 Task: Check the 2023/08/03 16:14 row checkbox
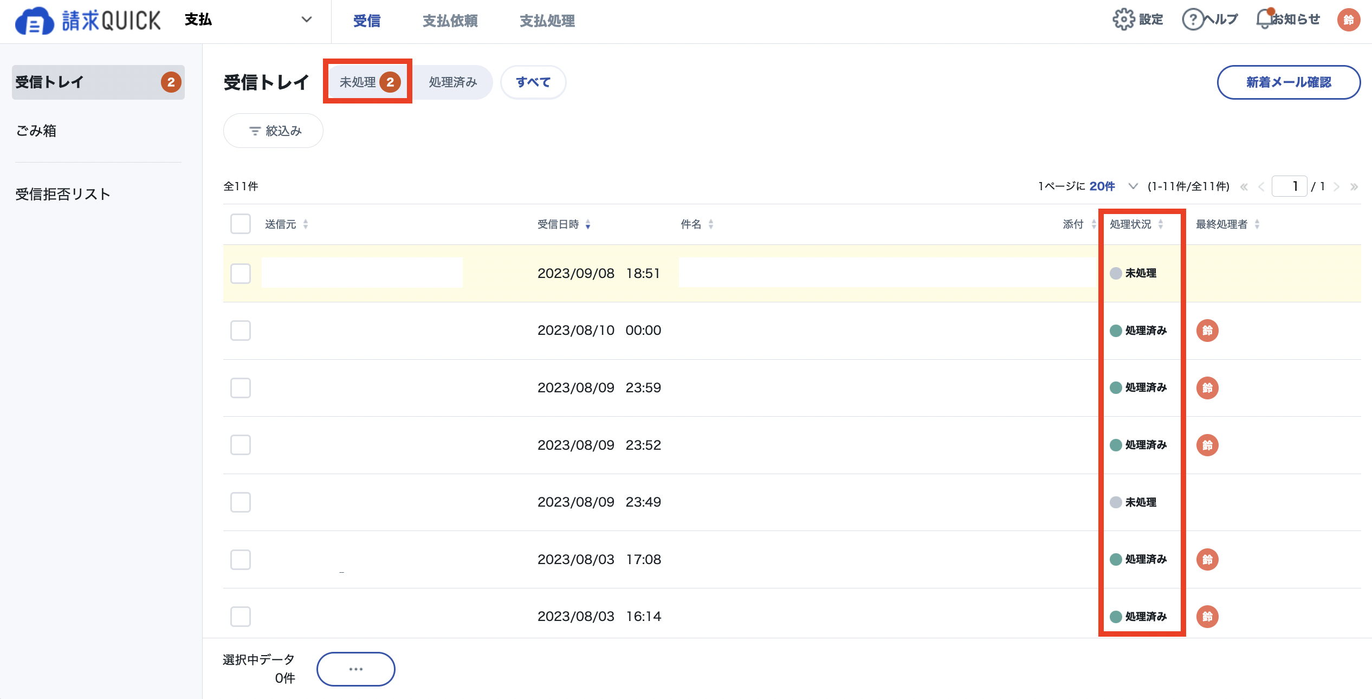[x=241, y=617]
